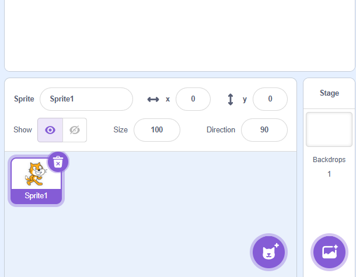Select the Stage backdrop thumbnail

coord(329,129)
